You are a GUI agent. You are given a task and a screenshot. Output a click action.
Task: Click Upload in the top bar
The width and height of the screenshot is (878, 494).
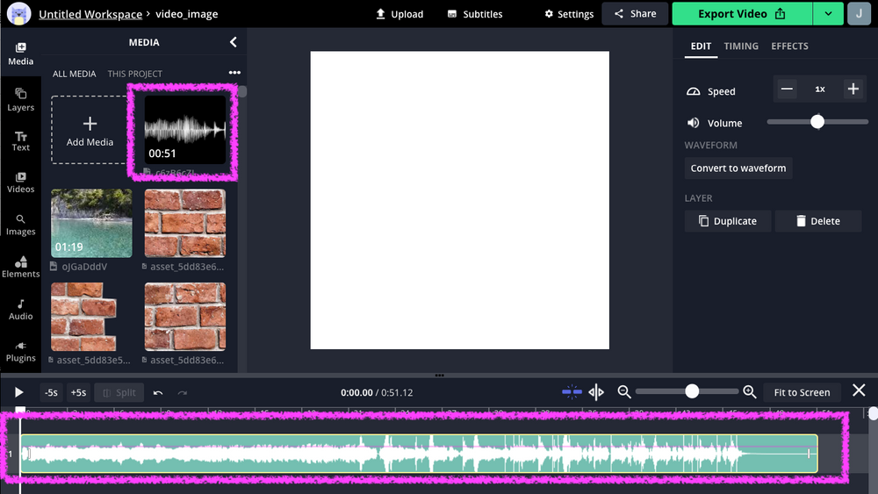399,14
